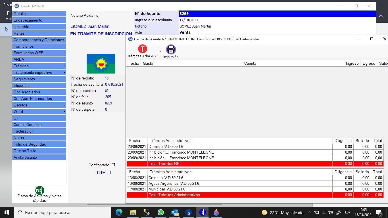Open the Cuenta Corriente section
The height and width of the screenshot is (218, 388).
point(39,125)
